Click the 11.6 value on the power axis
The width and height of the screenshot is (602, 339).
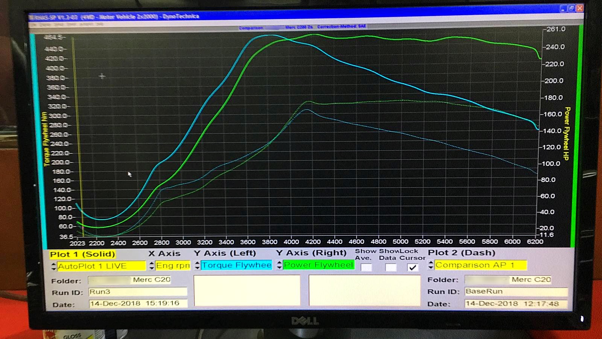point(546,235)
